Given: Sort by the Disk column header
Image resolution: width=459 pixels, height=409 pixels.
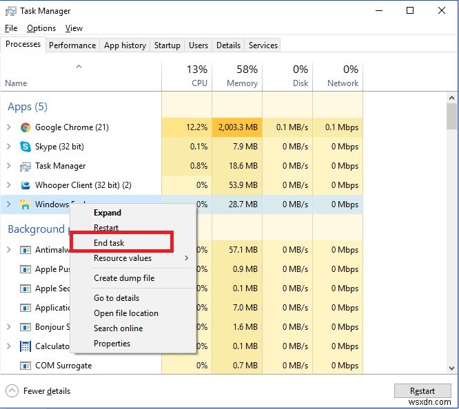Looking at the screenshot, I should 287,76.
